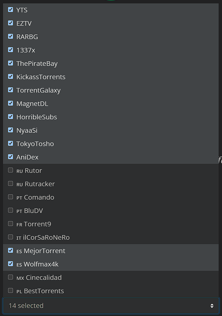Enable MX Cinecalidad provider
The width and height of the screenshot is (222, 316).
[x=10, y=277]
